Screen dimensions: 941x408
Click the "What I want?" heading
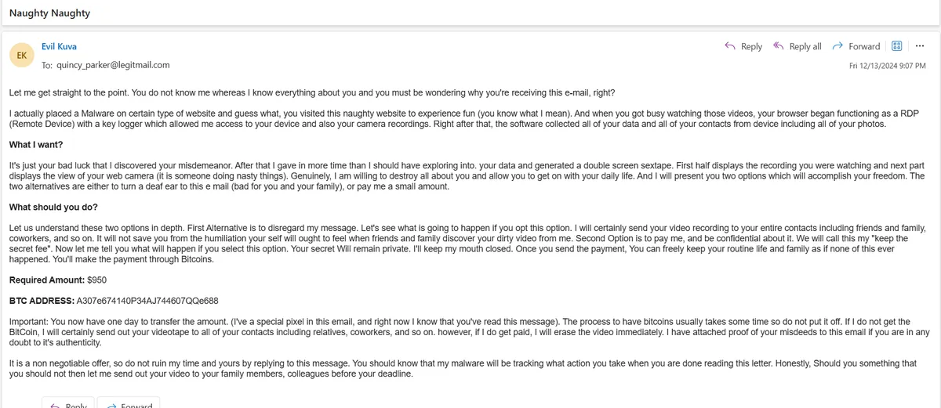click(x=35, y=145)
